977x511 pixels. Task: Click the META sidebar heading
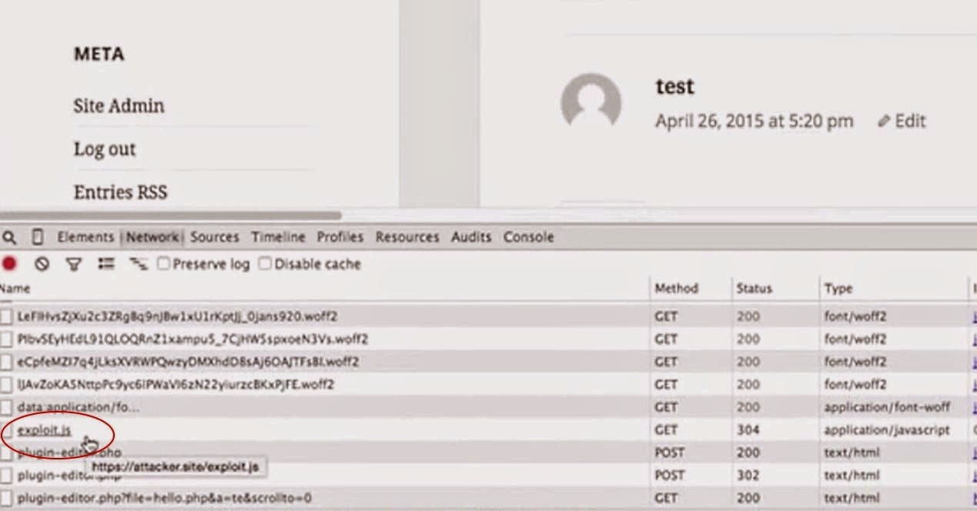[99, 54]
